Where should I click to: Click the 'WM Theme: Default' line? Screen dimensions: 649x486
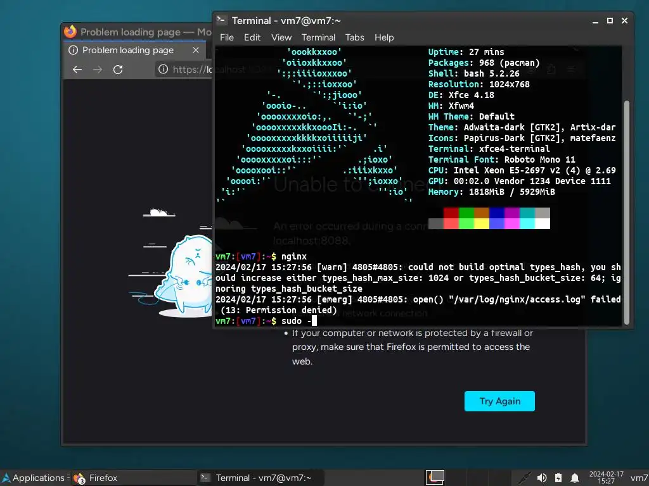click(471, 116)
